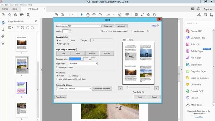215x121 pixels.
Task: Click the magnifier search icon in toolbar
Action: click(x=28, y=15)
